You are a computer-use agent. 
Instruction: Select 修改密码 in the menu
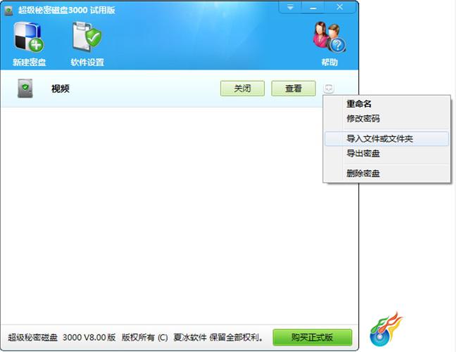pos(387,119)
